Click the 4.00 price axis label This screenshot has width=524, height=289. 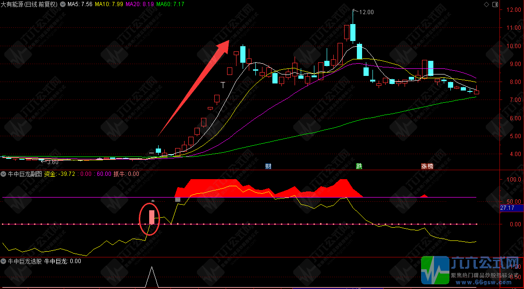click(x=515, y=154)
